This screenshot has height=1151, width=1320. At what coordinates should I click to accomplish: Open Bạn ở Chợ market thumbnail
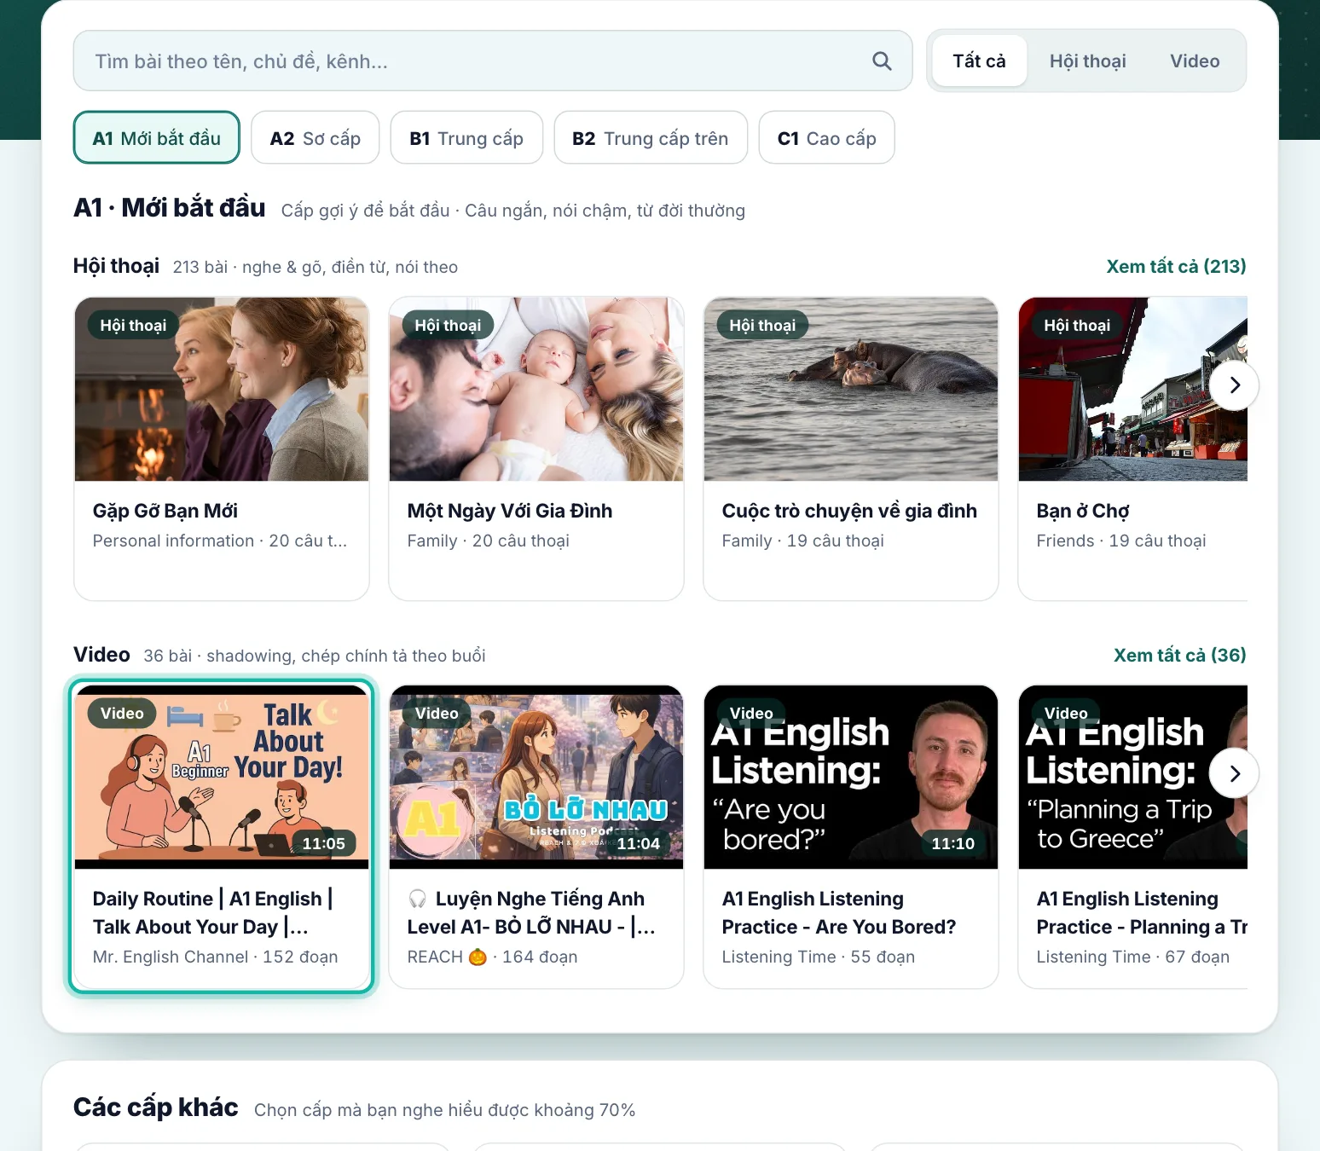click(x=1133, y=389)
